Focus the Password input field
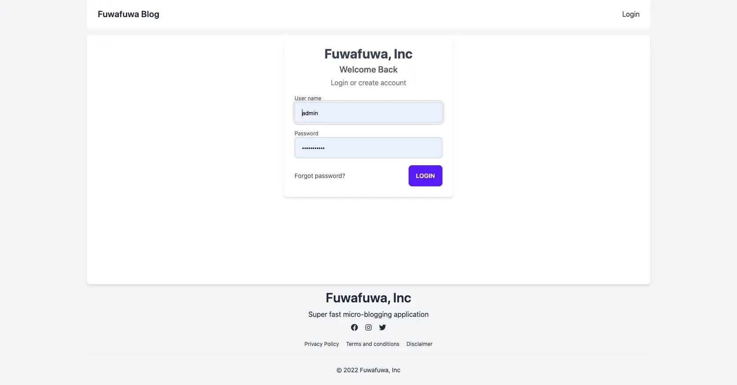 (x=368, y=148)
